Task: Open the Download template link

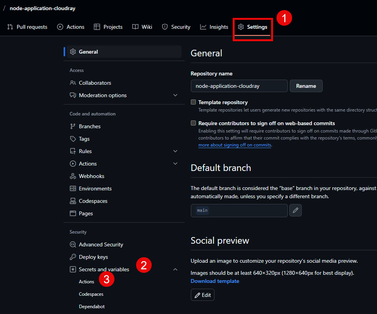Action: [214, 281]
